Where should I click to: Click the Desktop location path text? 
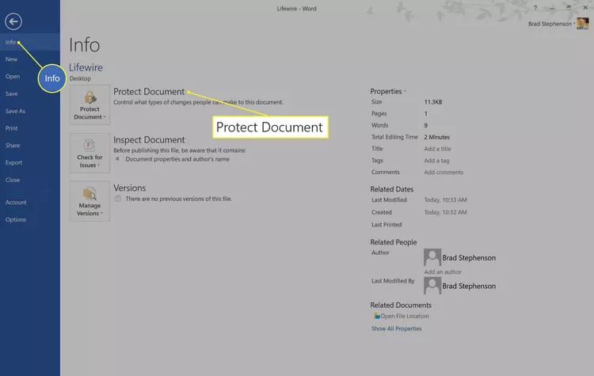[x=80, y=78]
